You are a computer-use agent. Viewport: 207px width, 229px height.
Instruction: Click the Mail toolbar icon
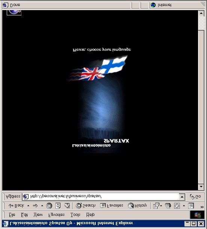[156, 206]
